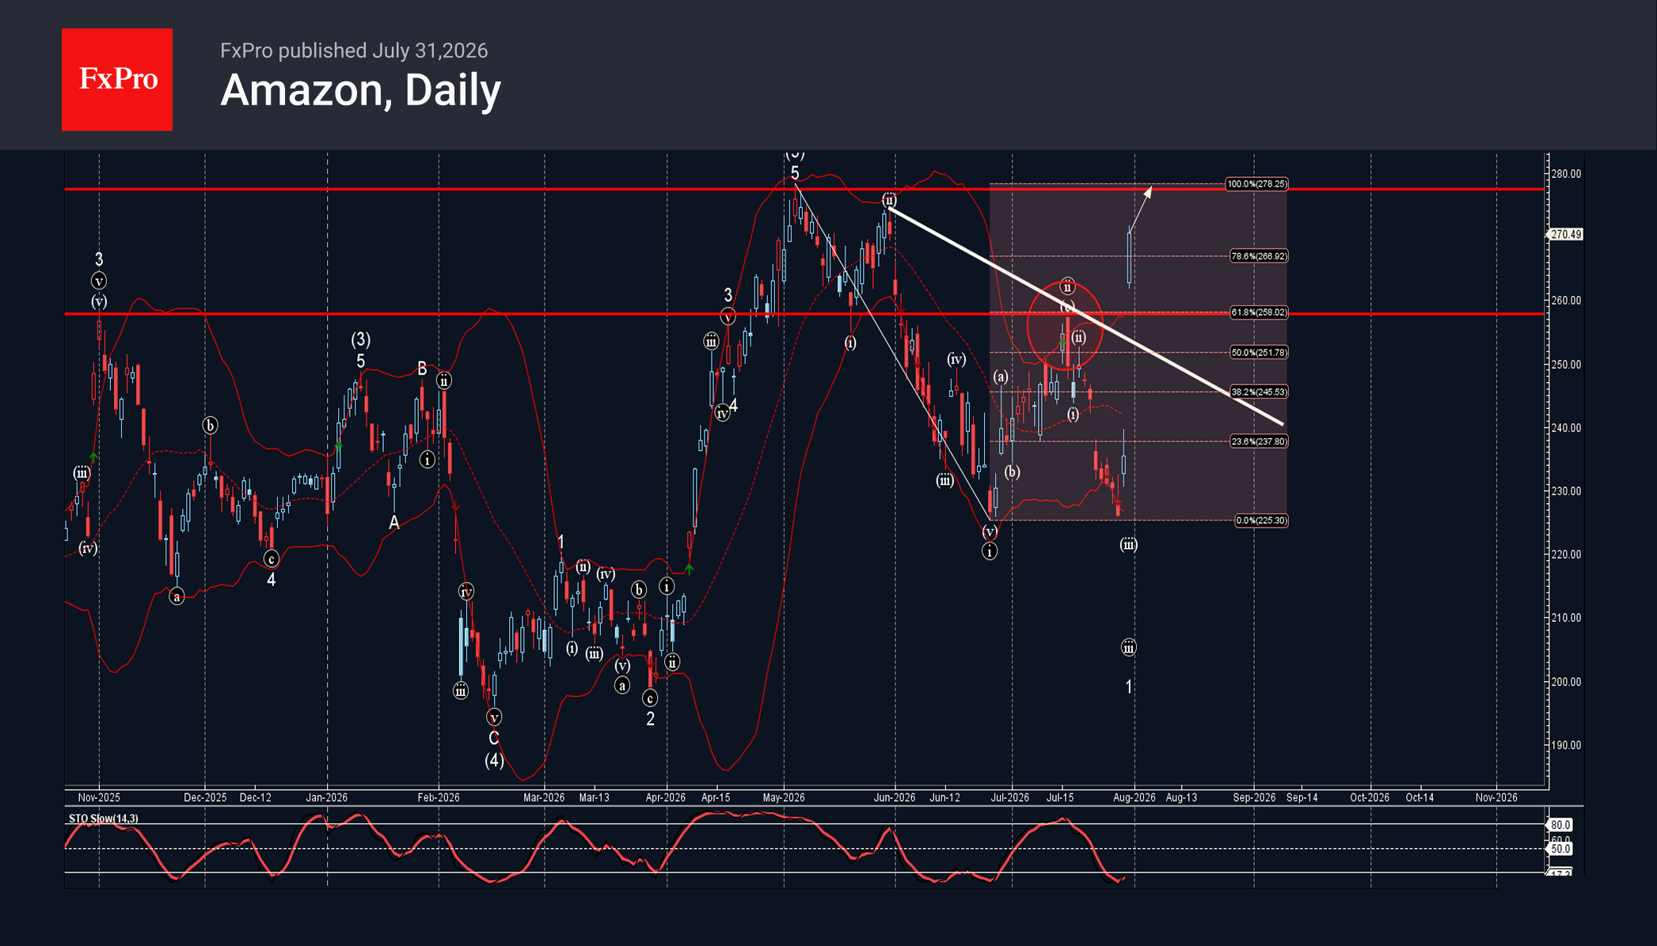Click the white descending trendline
This screenshot has width=1657, height=946.
click(1085, 316)
